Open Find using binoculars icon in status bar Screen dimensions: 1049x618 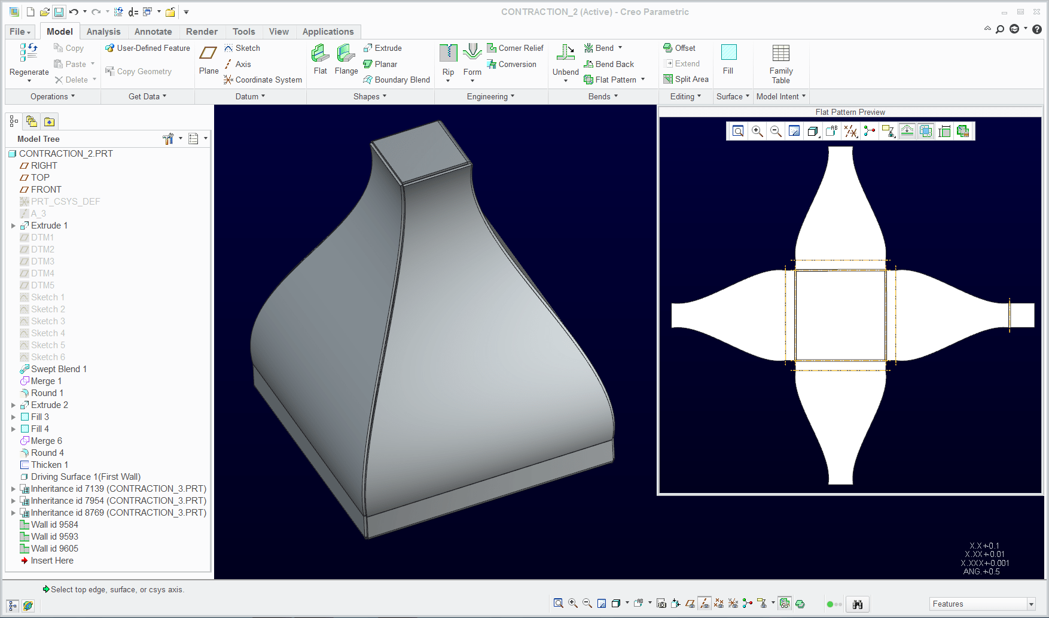coord(858,604)
